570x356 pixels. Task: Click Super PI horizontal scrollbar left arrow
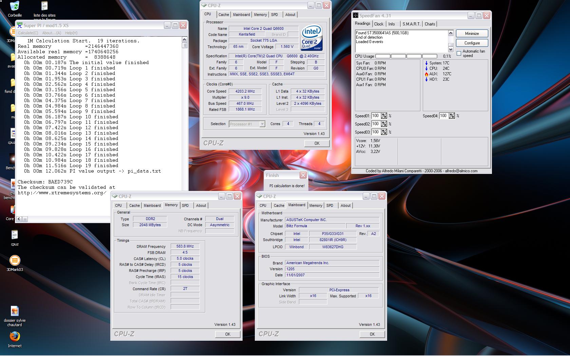point(19,219)
